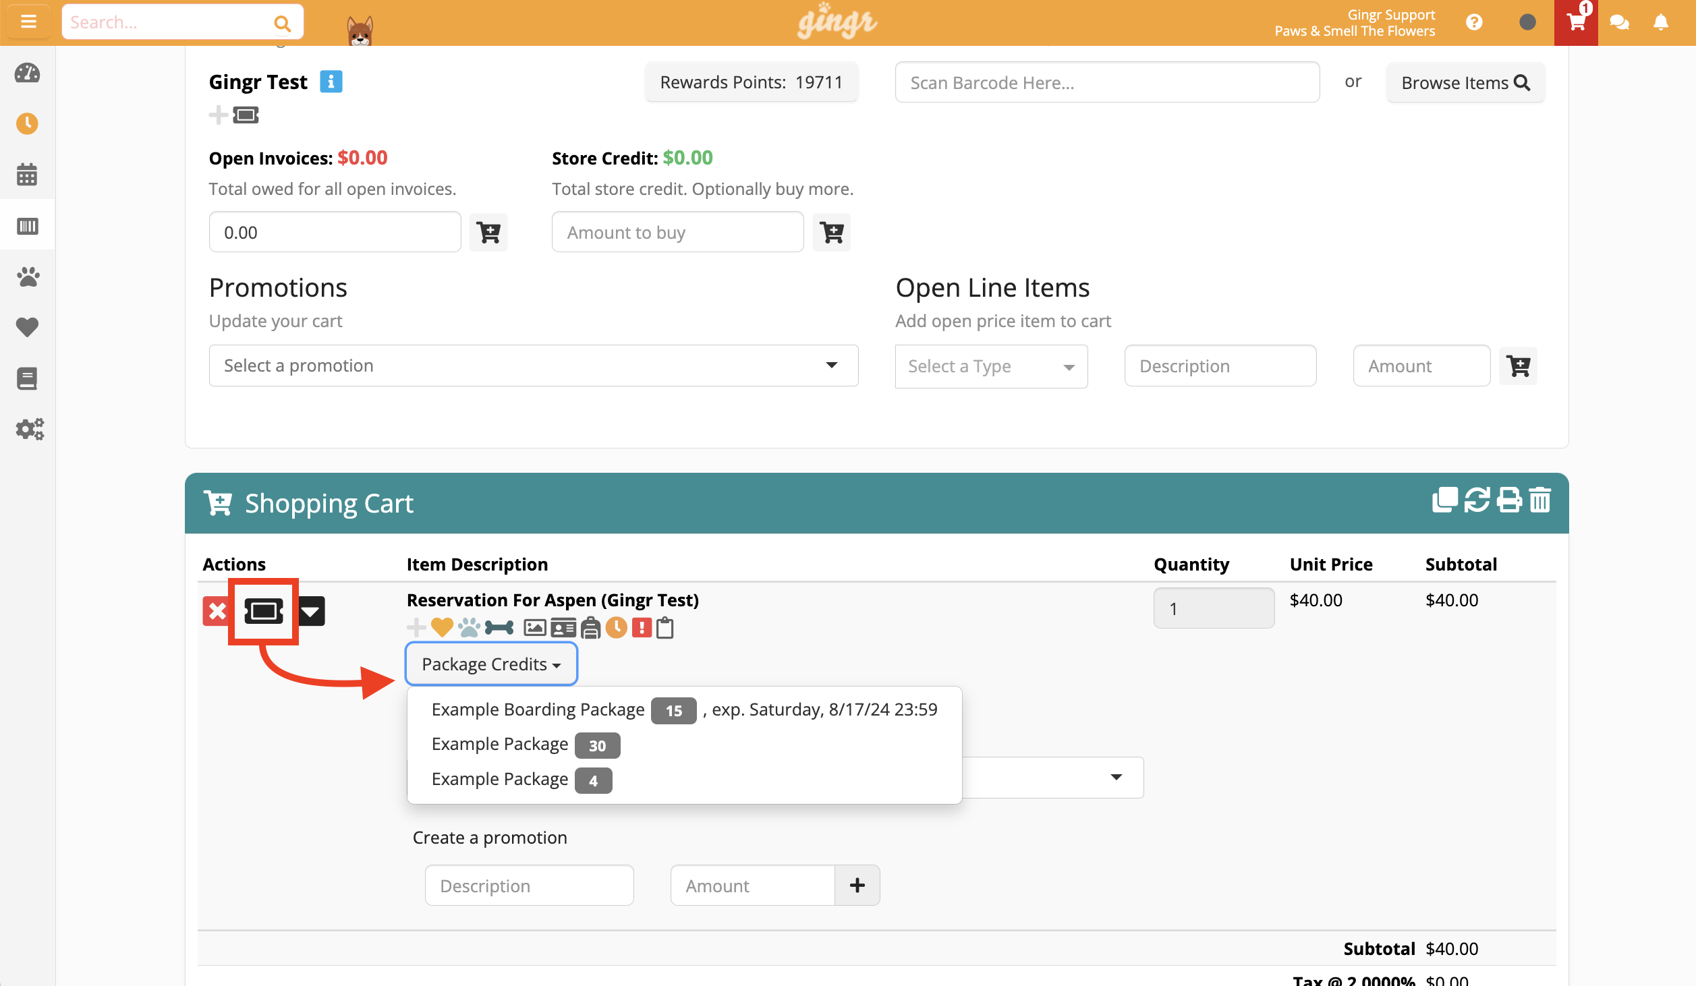Open the gears admin sidebar icon
The width and height of the screenshot is (1696, 986).
[29, 429]
